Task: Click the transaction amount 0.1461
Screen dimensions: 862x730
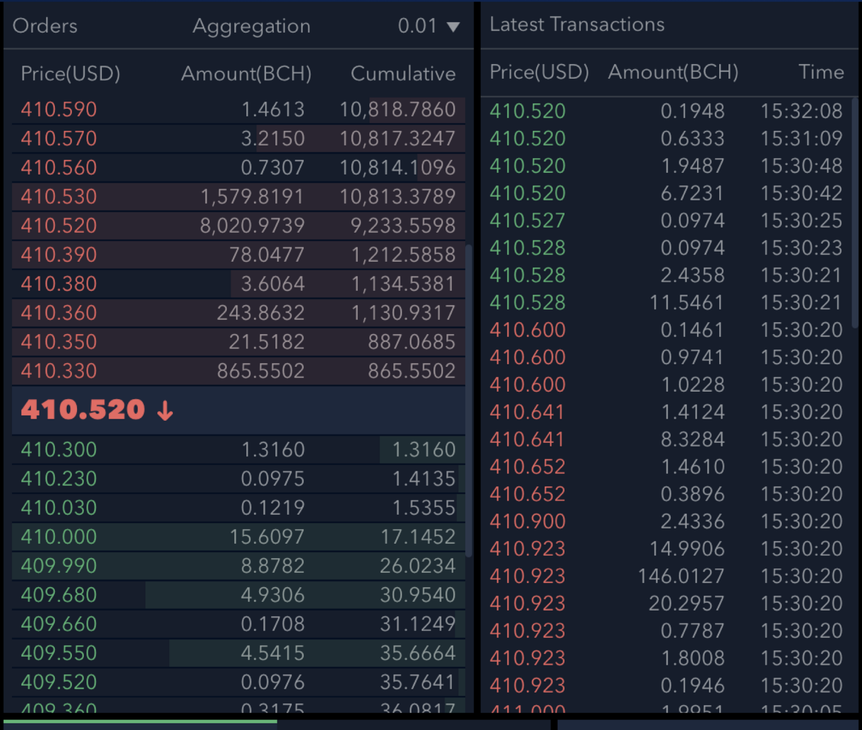Action: 693,330
